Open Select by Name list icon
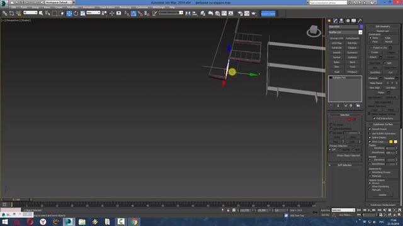403x226 pixels. (48, 13)
